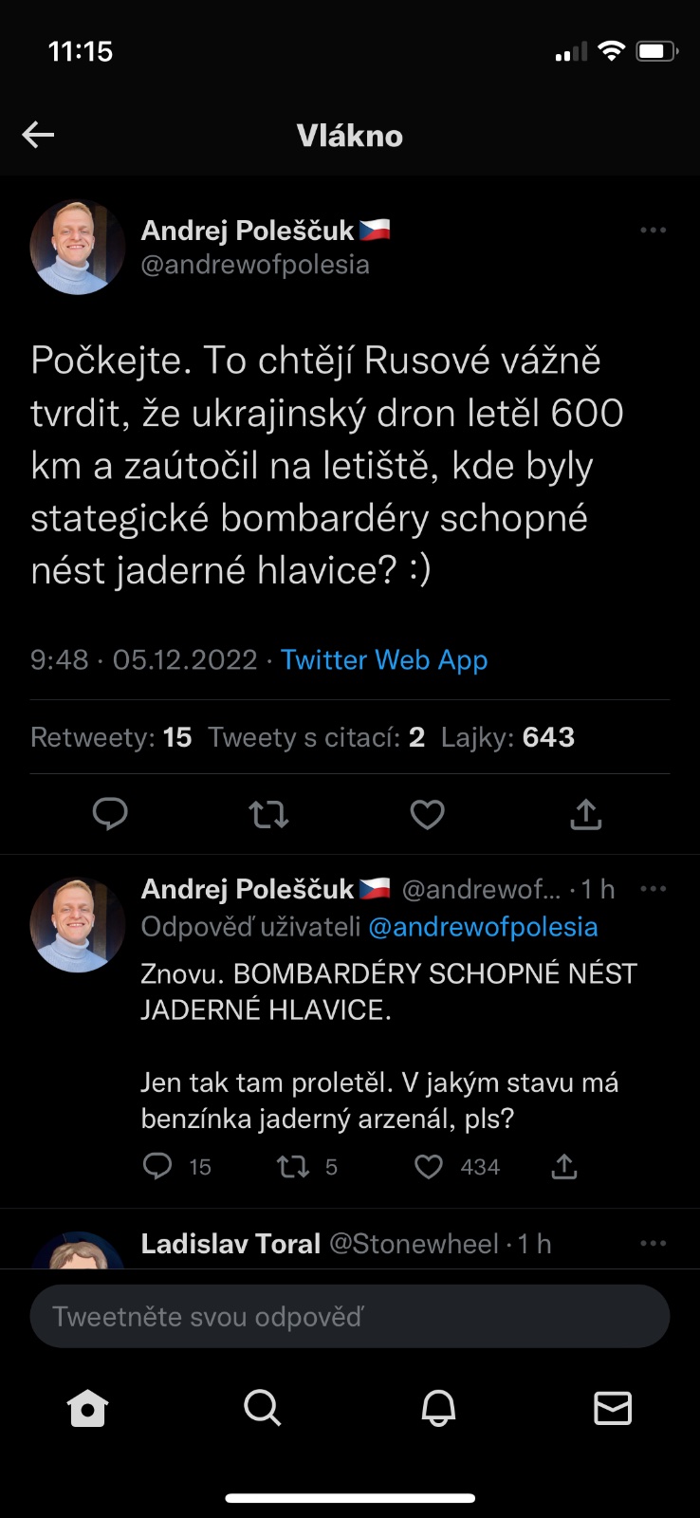Reply to the main tweet via speech bubble

[x=110, y=814]
